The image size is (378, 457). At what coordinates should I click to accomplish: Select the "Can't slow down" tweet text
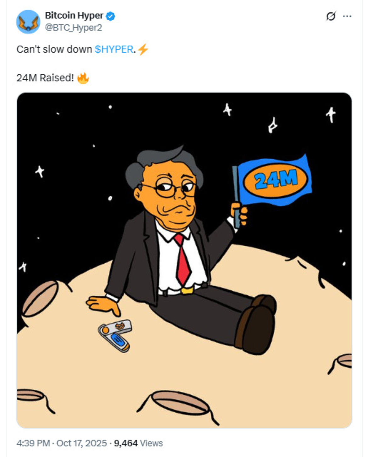click(54, 49)
